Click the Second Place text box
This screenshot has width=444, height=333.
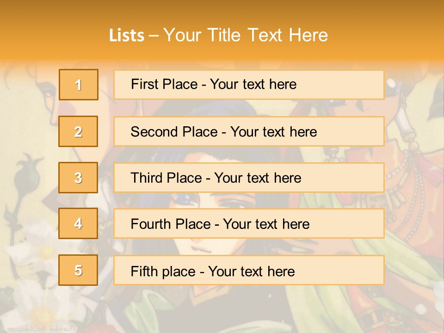click(x=249, y=131)
